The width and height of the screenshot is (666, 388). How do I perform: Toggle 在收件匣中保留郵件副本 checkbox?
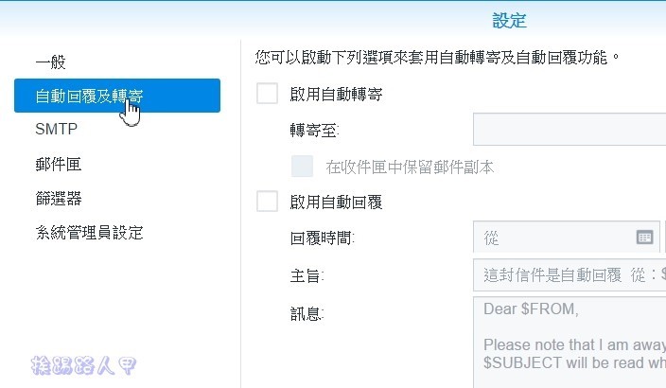tap(303, 167)
